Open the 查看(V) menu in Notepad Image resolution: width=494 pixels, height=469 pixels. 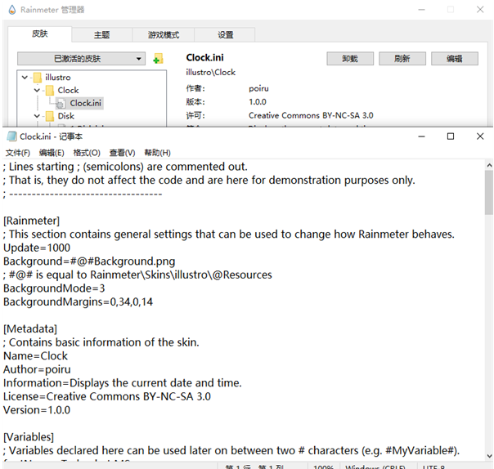(x=122, y=153)
